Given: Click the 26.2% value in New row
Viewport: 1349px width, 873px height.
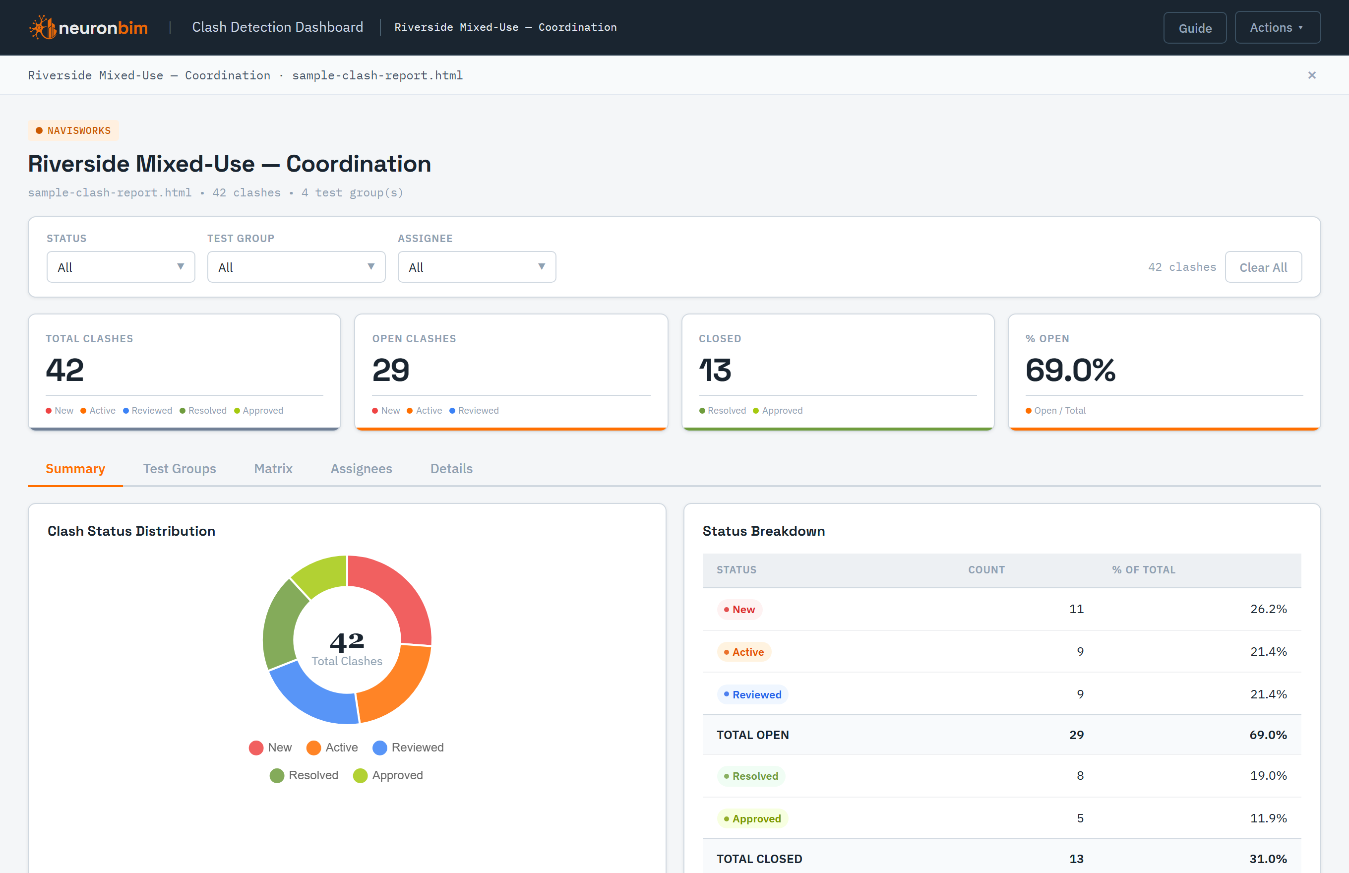Looking at the screenshot, I should [x=1268, y=609].
